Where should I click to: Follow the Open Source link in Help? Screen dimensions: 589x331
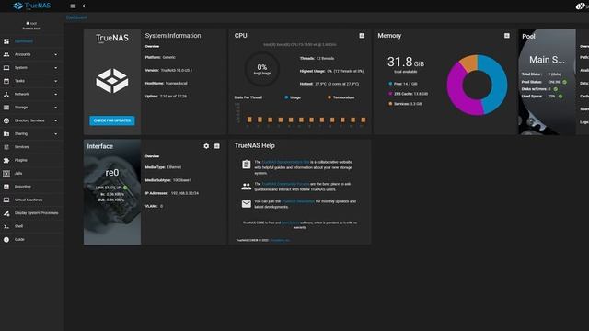click(x=290, y=223)
